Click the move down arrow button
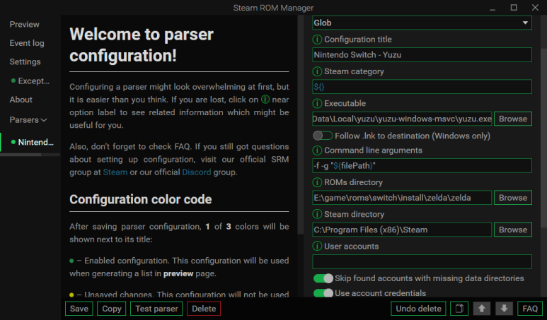This screenshot has width=547, height=320. point(504,309)
